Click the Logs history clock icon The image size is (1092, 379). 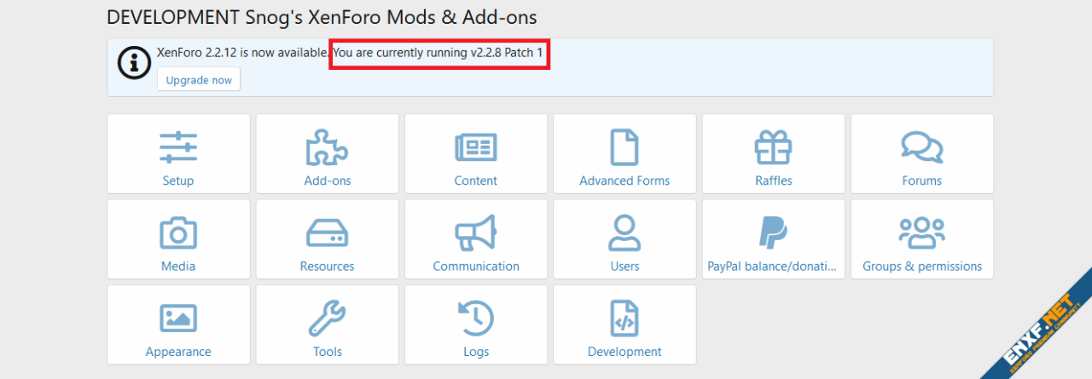(476, 318)
